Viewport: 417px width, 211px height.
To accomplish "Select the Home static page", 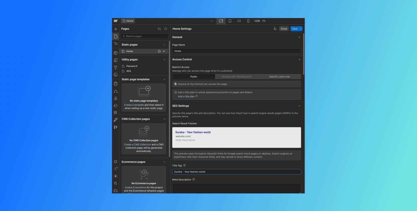I will (x=144, y=51).
